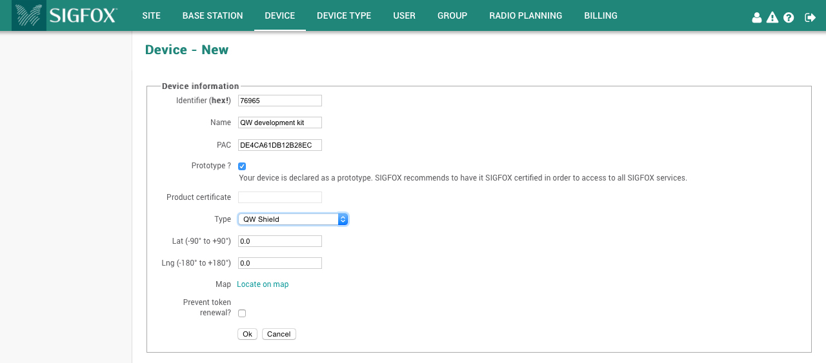This screenshot has height=363, width=826.
Task: Focus the Identifier hex input field
Action: click(x=279, y=101)
